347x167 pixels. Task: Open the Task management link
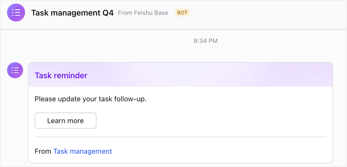[x=83, y=151]
